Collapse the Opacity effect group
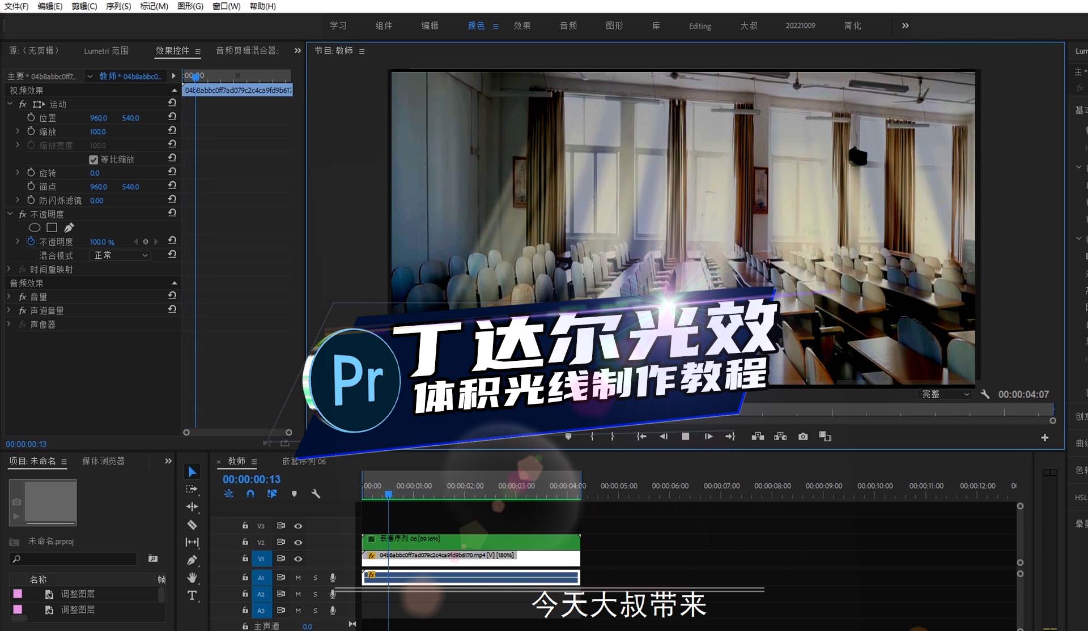The height and width of the screenshot is (631, 1088). tap(10, 214)
